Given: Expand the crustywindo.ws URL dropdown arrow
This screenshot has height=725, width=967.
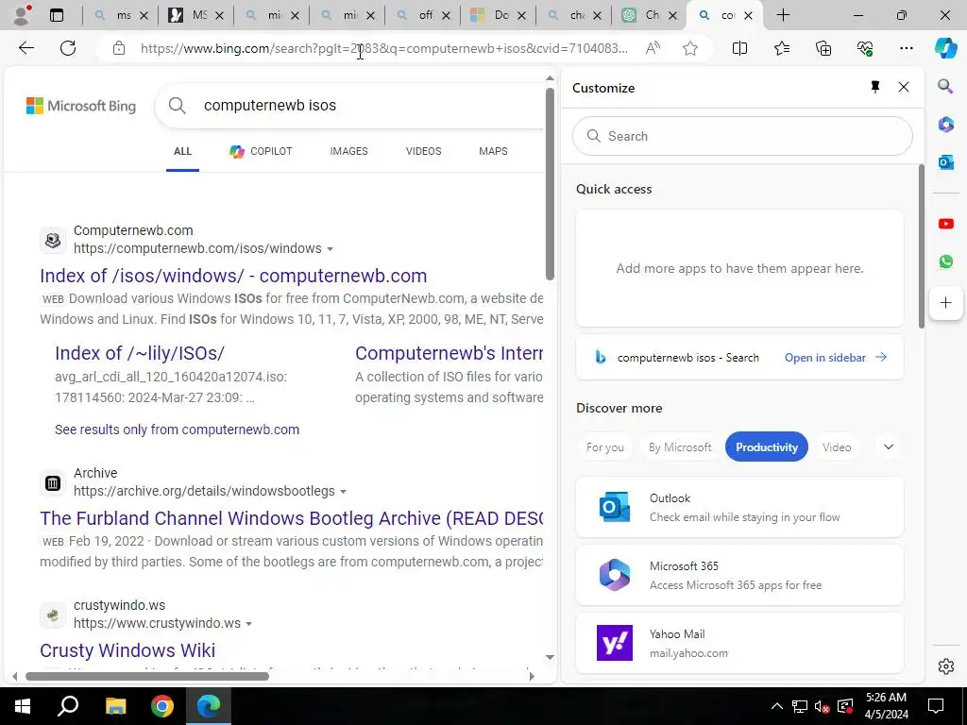Looking at the screenshot, I should pyautogui.click(x=248, y=624).
